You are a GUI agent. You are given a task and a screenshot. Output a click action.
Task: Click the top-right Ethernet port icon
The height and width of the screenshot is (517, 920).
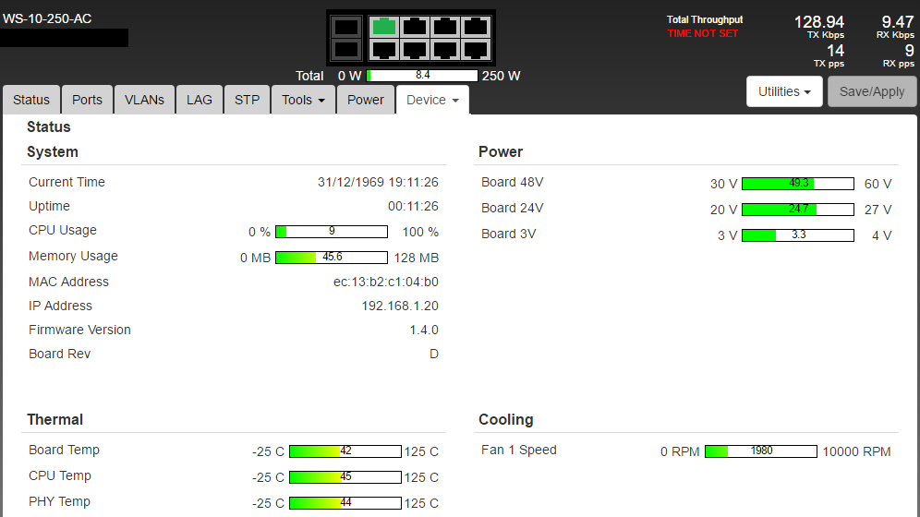476,27
